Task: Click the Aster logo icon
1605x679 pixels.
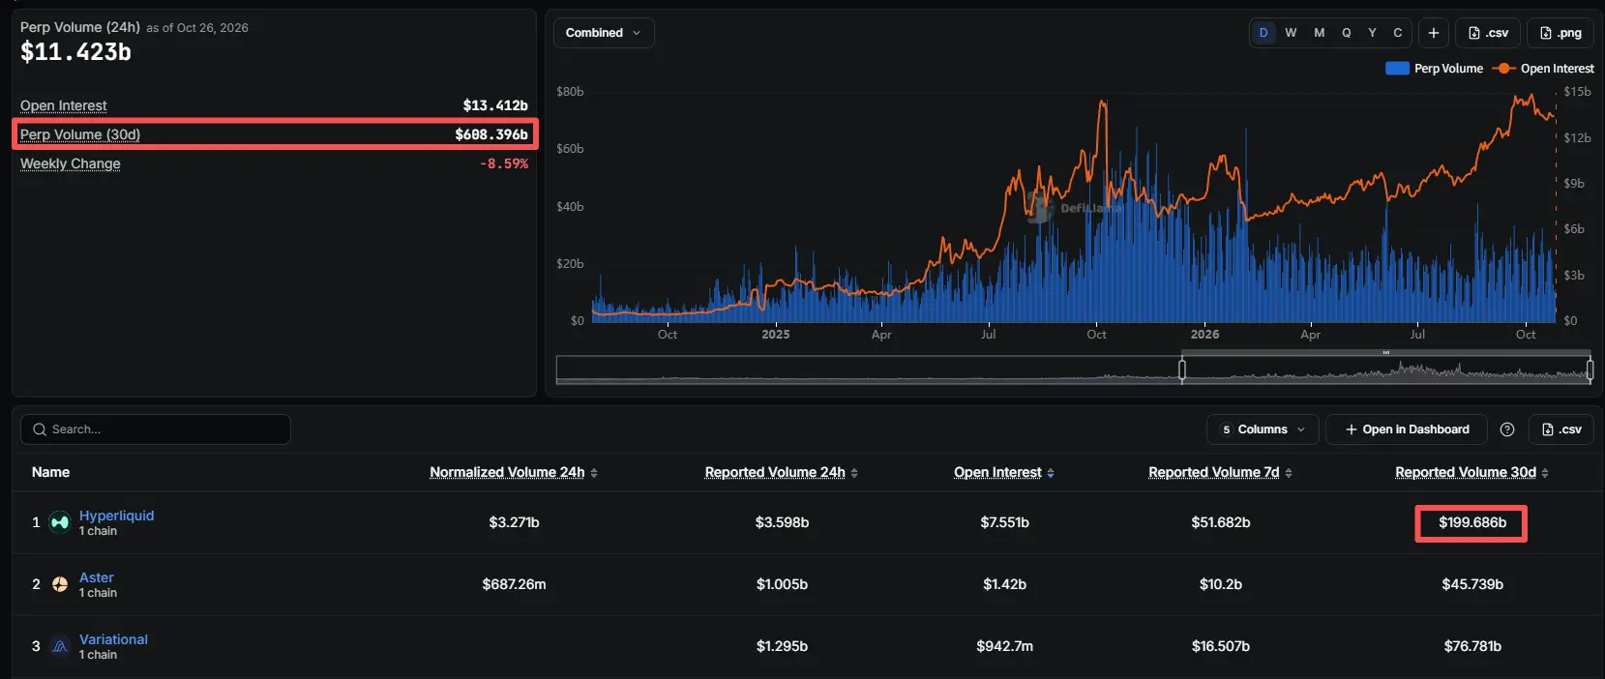Action: click(x=60, y=584)
